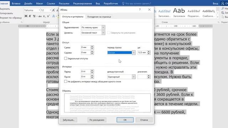Click the OK button

125,120
